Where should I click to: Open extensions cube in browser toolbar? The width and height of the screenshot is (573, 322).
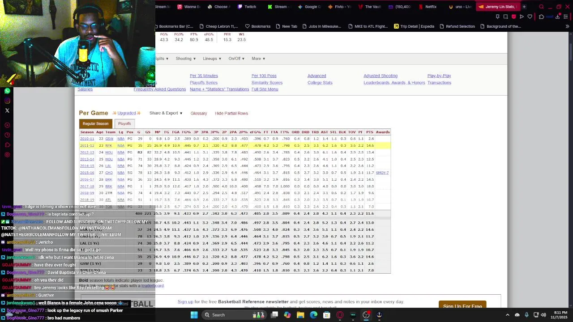tap(541, 17)
